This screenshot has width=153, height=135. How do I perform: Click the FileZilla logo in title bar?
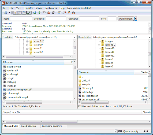(x=3, y=3)
